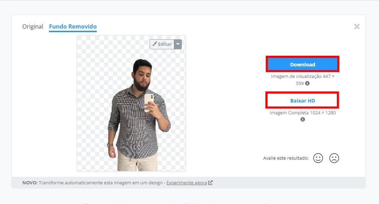
Task: Click the Imagem Completa 1024 × 1280 text
Action: click(x=302, y=113)
